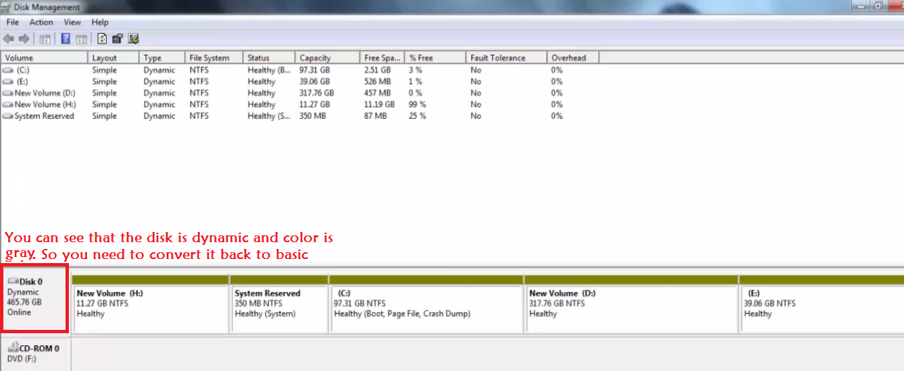Open the Help menu
Image resolution: width=904 pixels, height=371 pixels.
pyautogui.click(x=100, y=22)
